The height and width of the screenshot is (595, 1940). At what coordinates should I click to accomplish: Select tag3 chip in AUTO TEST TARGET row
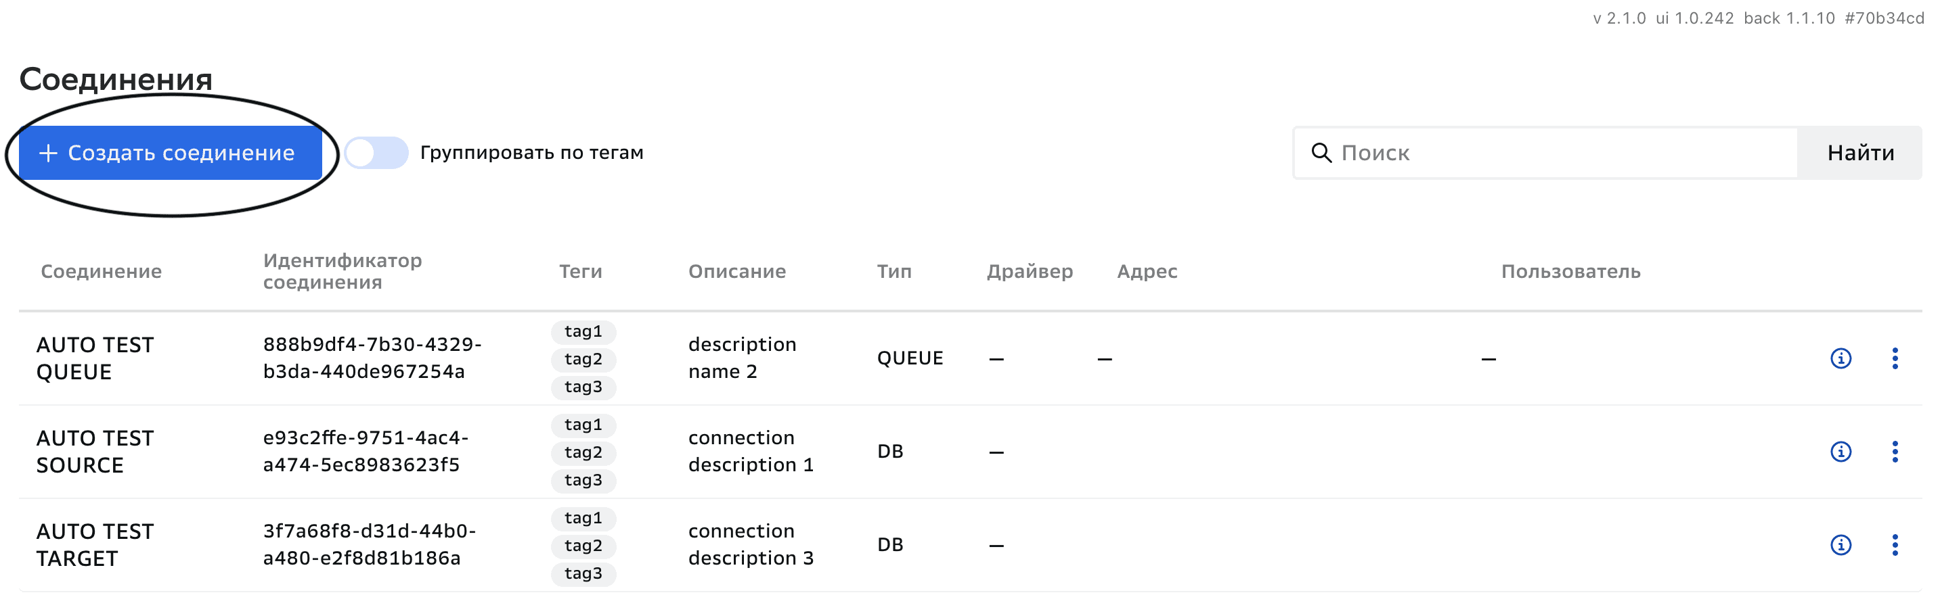pyautogui.click(x=583, y=573)
